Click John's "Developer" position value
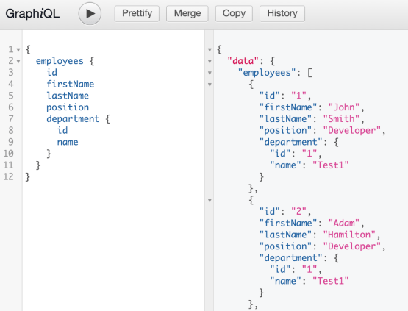Screen dimensions: 408x311 pos(352,131)
